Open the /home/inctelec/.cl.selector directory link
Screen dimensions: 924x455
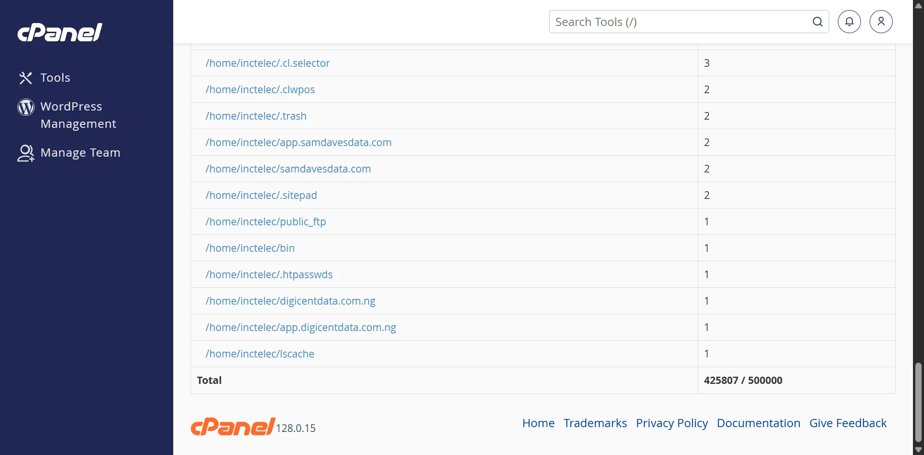point(268,63)
